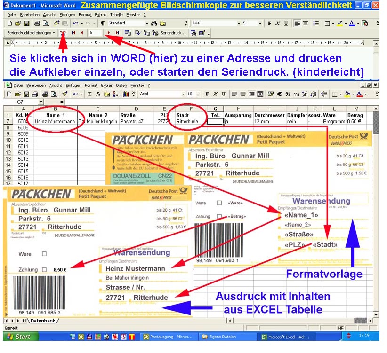Open the Word font dropdown showing Arial
The height and width of the screenshot is (353, 387).
pyautogui.click(x=239, y=24)
